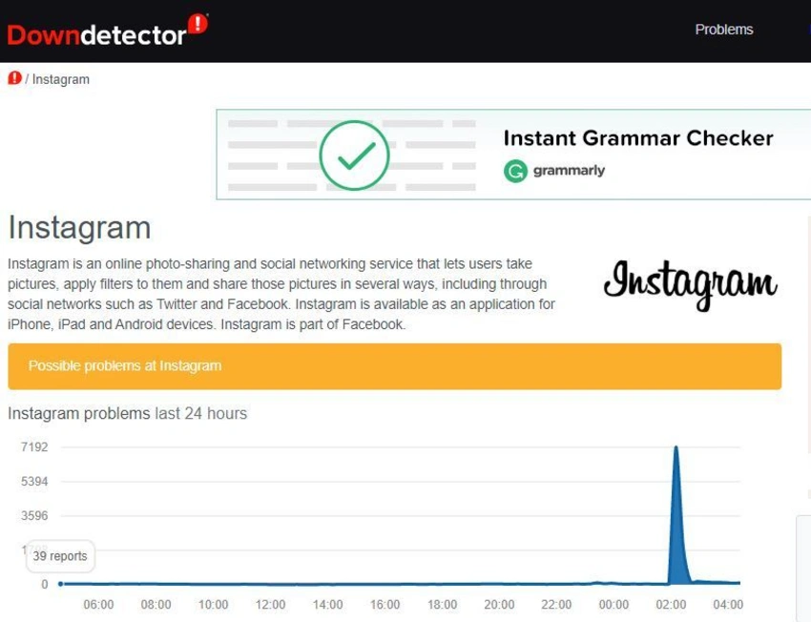
Task: Click the Instagram description paragraph
Action: [281, 294]
